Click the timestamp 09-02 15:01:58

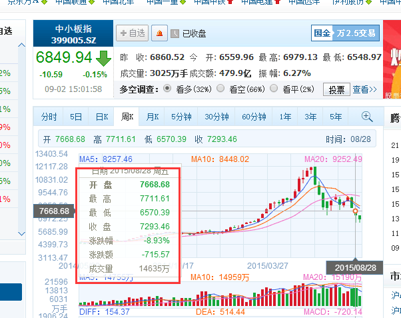pos(73,89)
